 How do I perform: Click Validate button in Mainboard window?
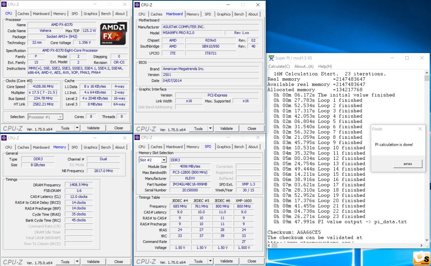pyautogui.click(x=227, y=129)
